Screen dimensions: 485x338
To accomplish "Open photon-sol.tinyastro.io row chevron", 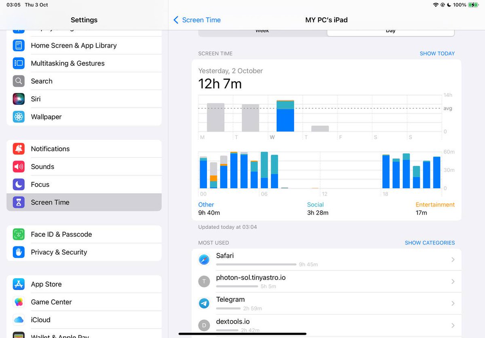I will tap(453, 282).
